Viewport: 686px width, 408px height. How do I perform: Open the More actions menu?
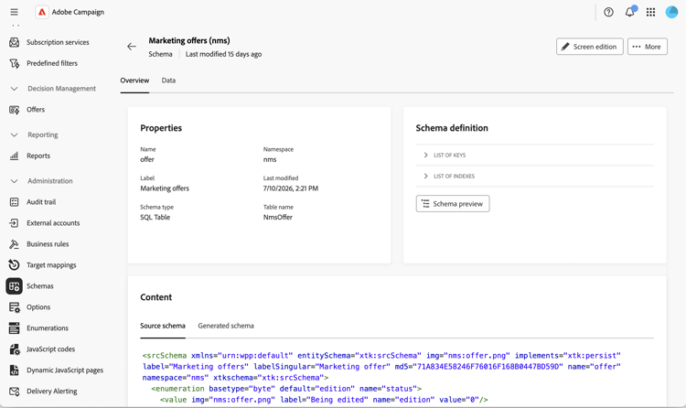pos(647,47)
